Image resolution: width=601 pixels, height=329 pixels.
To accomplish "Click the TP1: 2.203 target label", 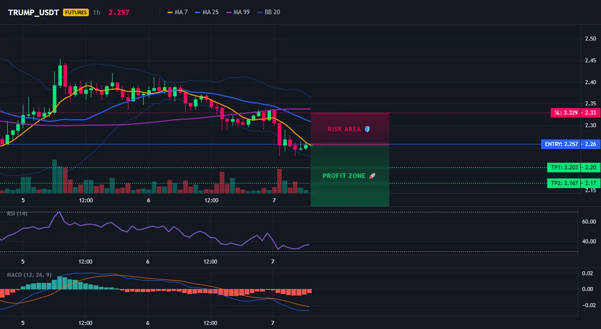I will (x=564, y=167).
